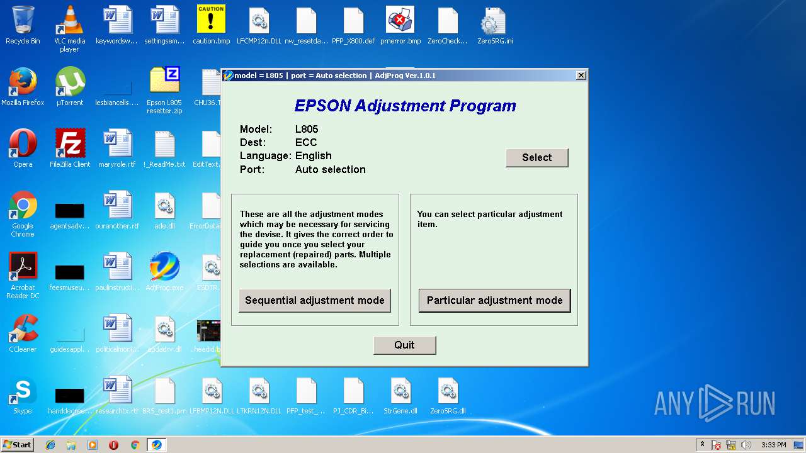Screen dimensions: 806x453
Task: Open the Start menu
Action: click(x=18, y=445)
